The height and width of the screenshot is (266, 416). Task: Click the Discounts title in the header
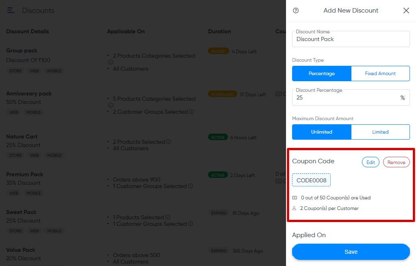click(x=38, y=10)
